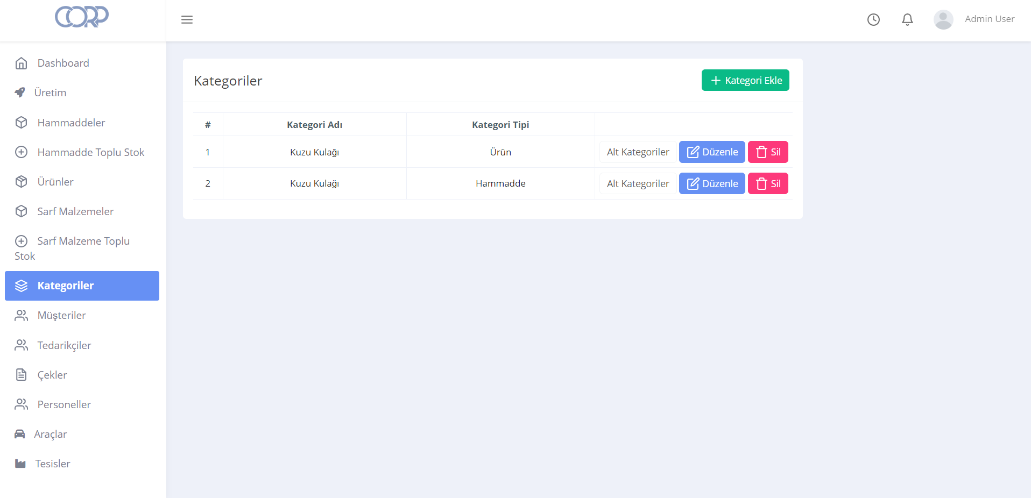Open the notifications bell icon
The image size is (1031, 498).
point(907,20)
